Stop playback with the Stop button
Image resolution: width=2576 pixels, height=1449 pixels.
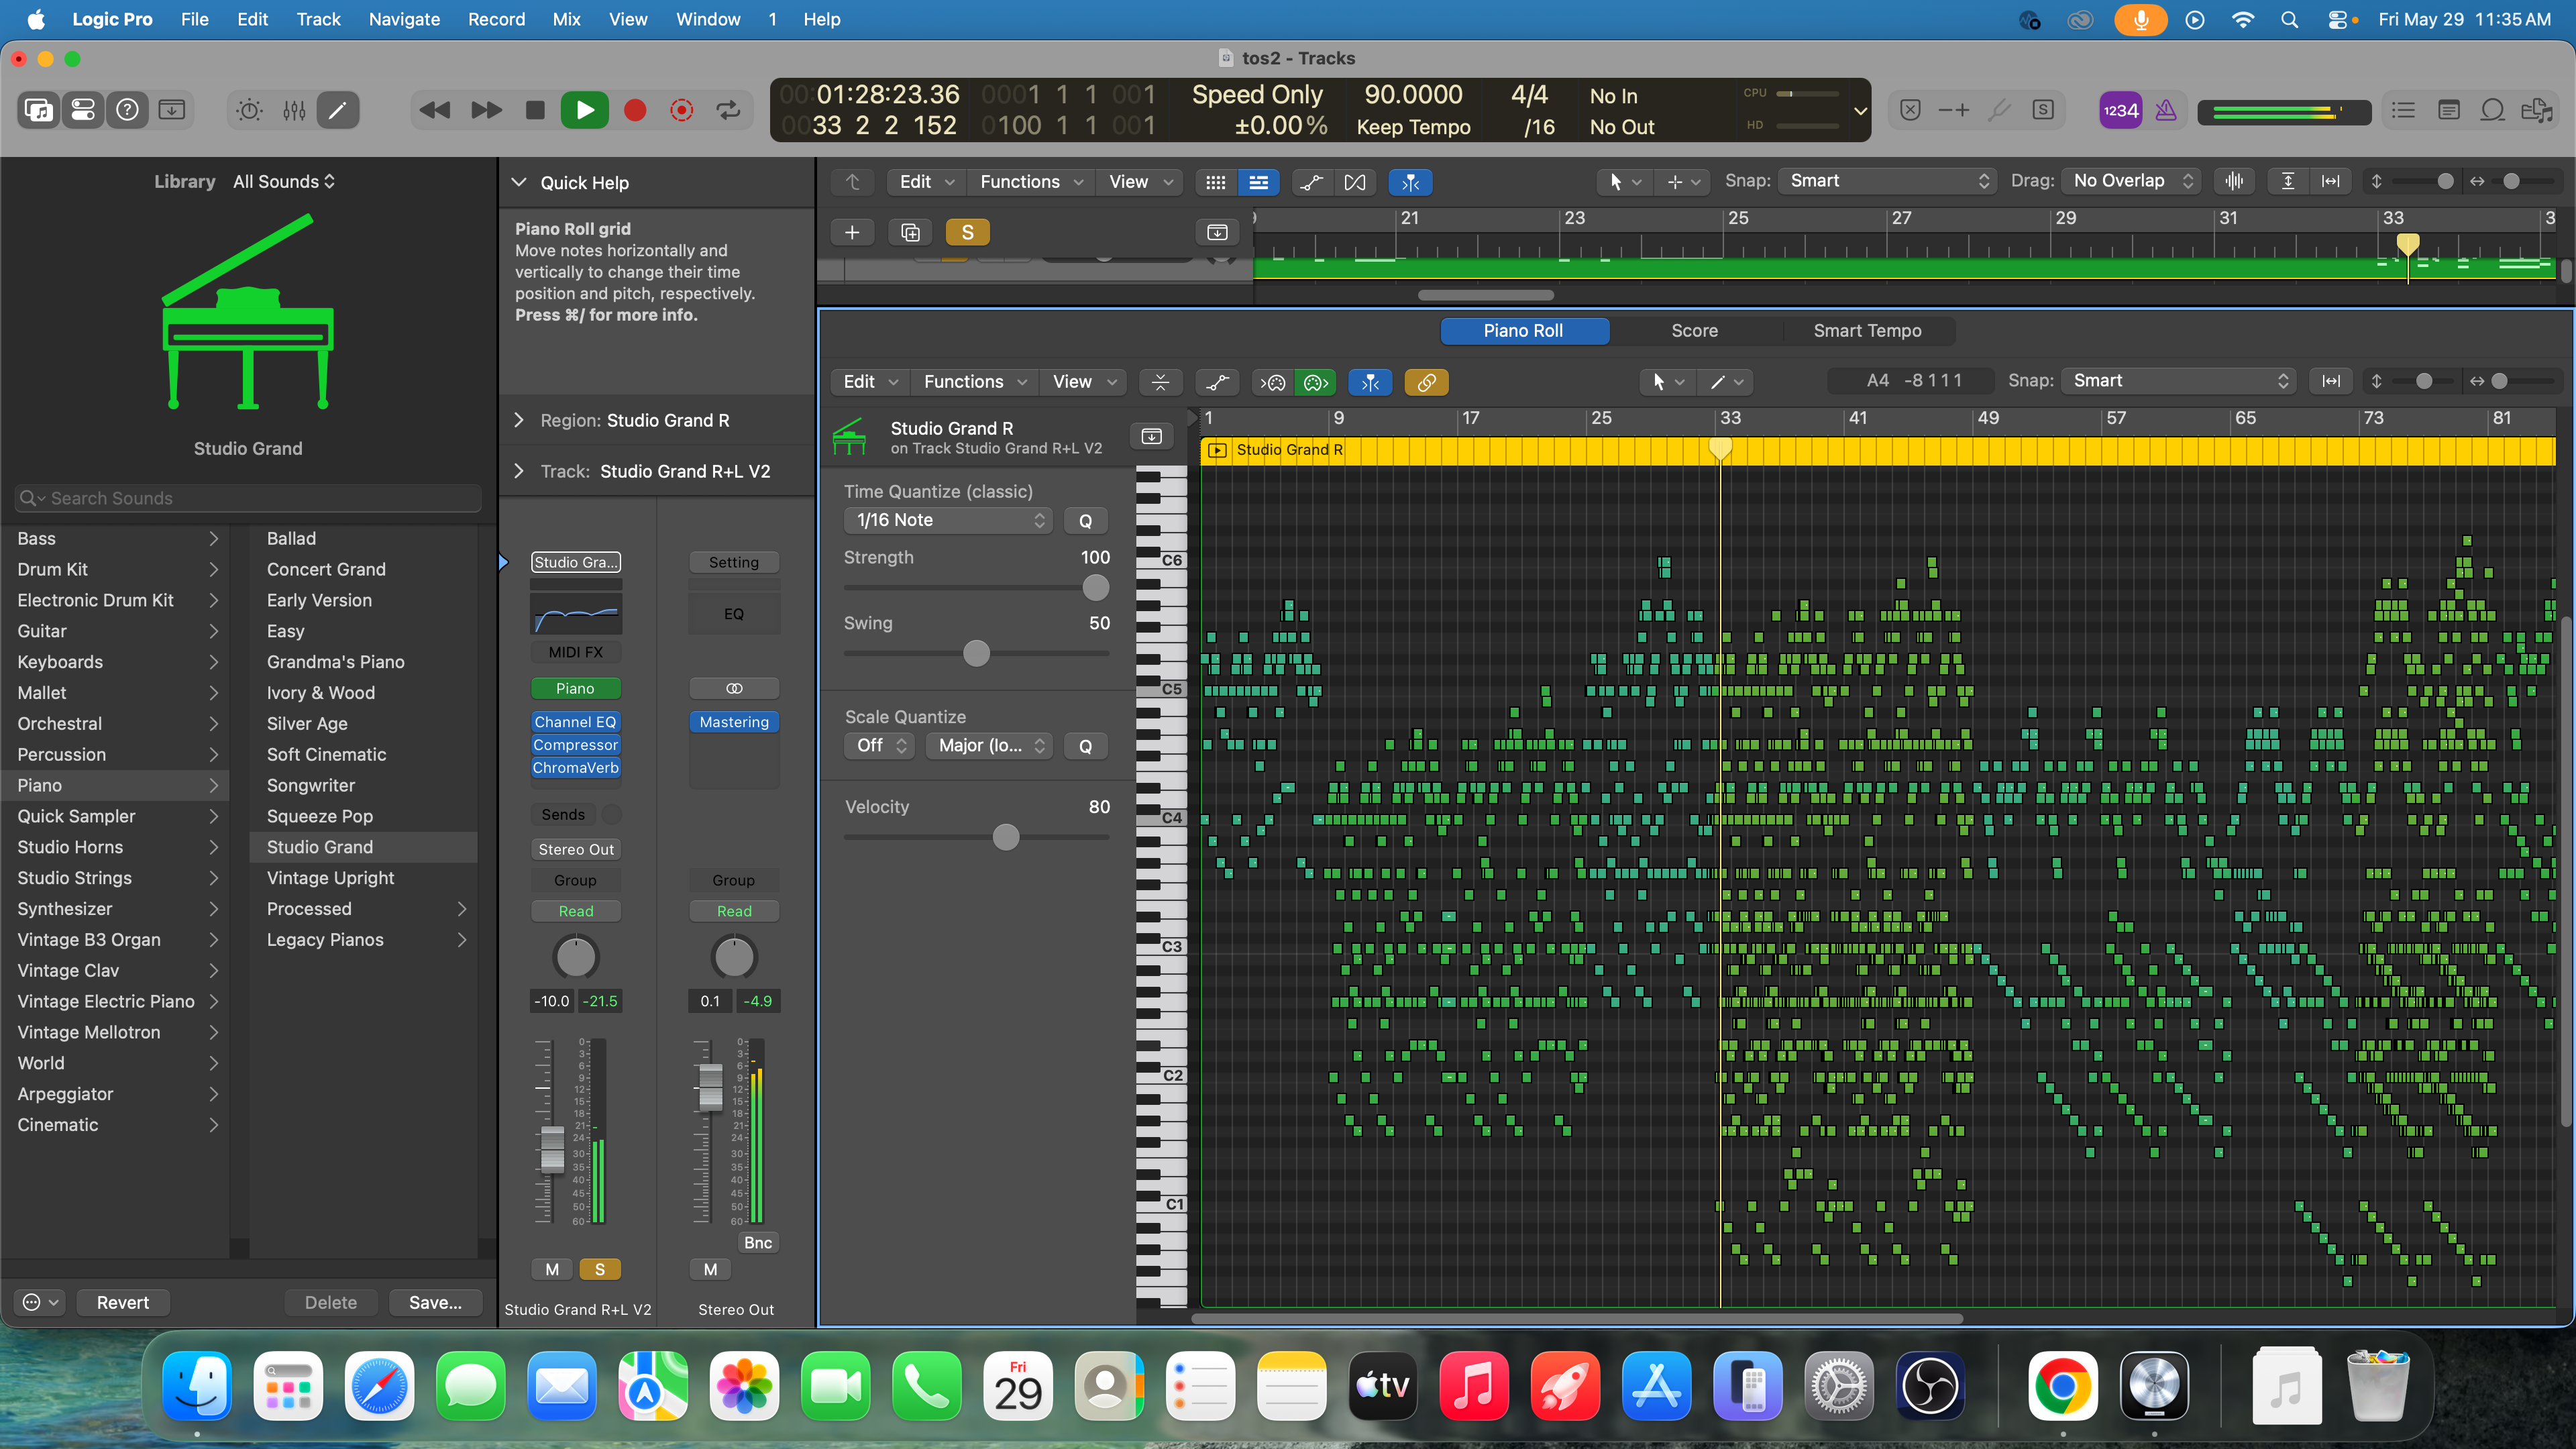(535, 110)
